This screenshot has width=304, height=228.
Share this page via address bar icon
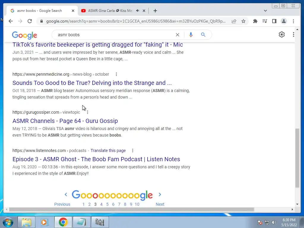234,21
